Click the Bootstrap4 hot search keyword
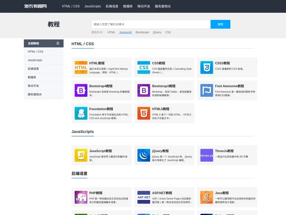 click(142, 32)
